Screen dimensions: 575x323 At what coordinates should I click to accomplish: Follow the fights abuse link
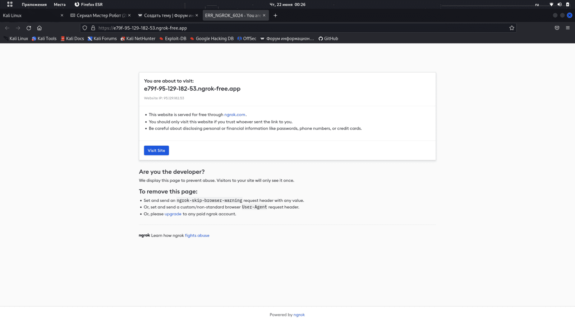click(197, 235)
